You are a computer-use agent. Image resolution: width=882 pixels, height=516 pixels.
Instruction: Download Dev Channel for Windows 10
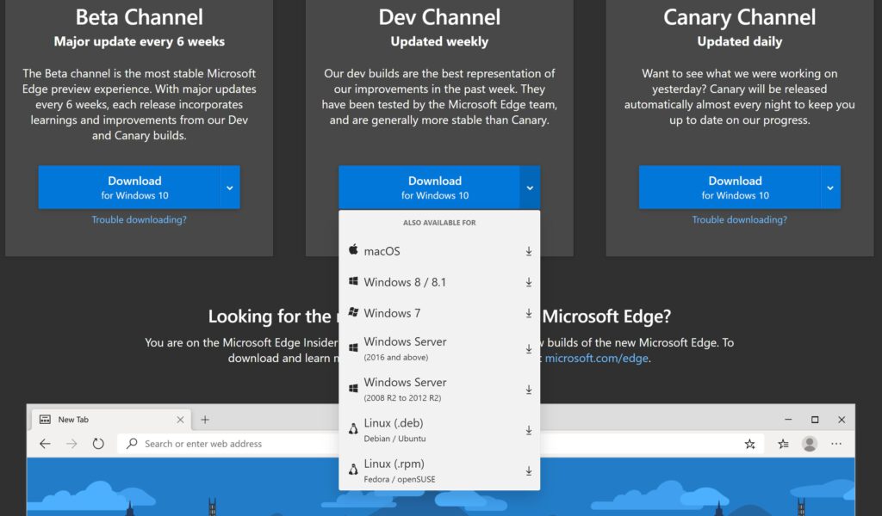pos(429,187)
